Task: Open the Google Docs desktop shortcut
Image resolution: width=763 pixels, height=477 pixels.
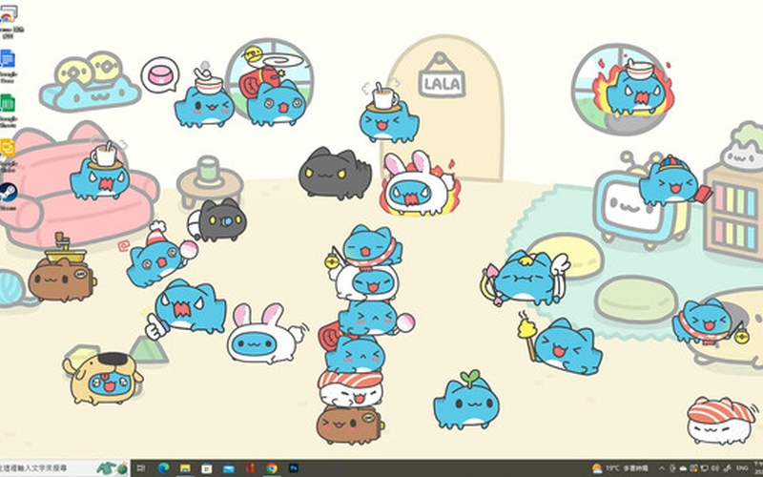Action: [8, 66]
